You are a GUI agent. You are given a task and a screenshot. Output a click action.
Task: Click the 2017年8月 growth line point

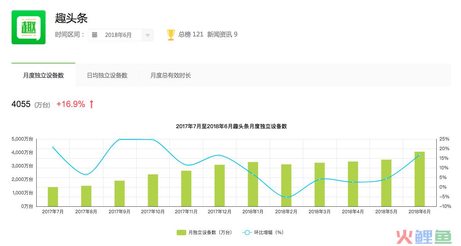[86, 175]
